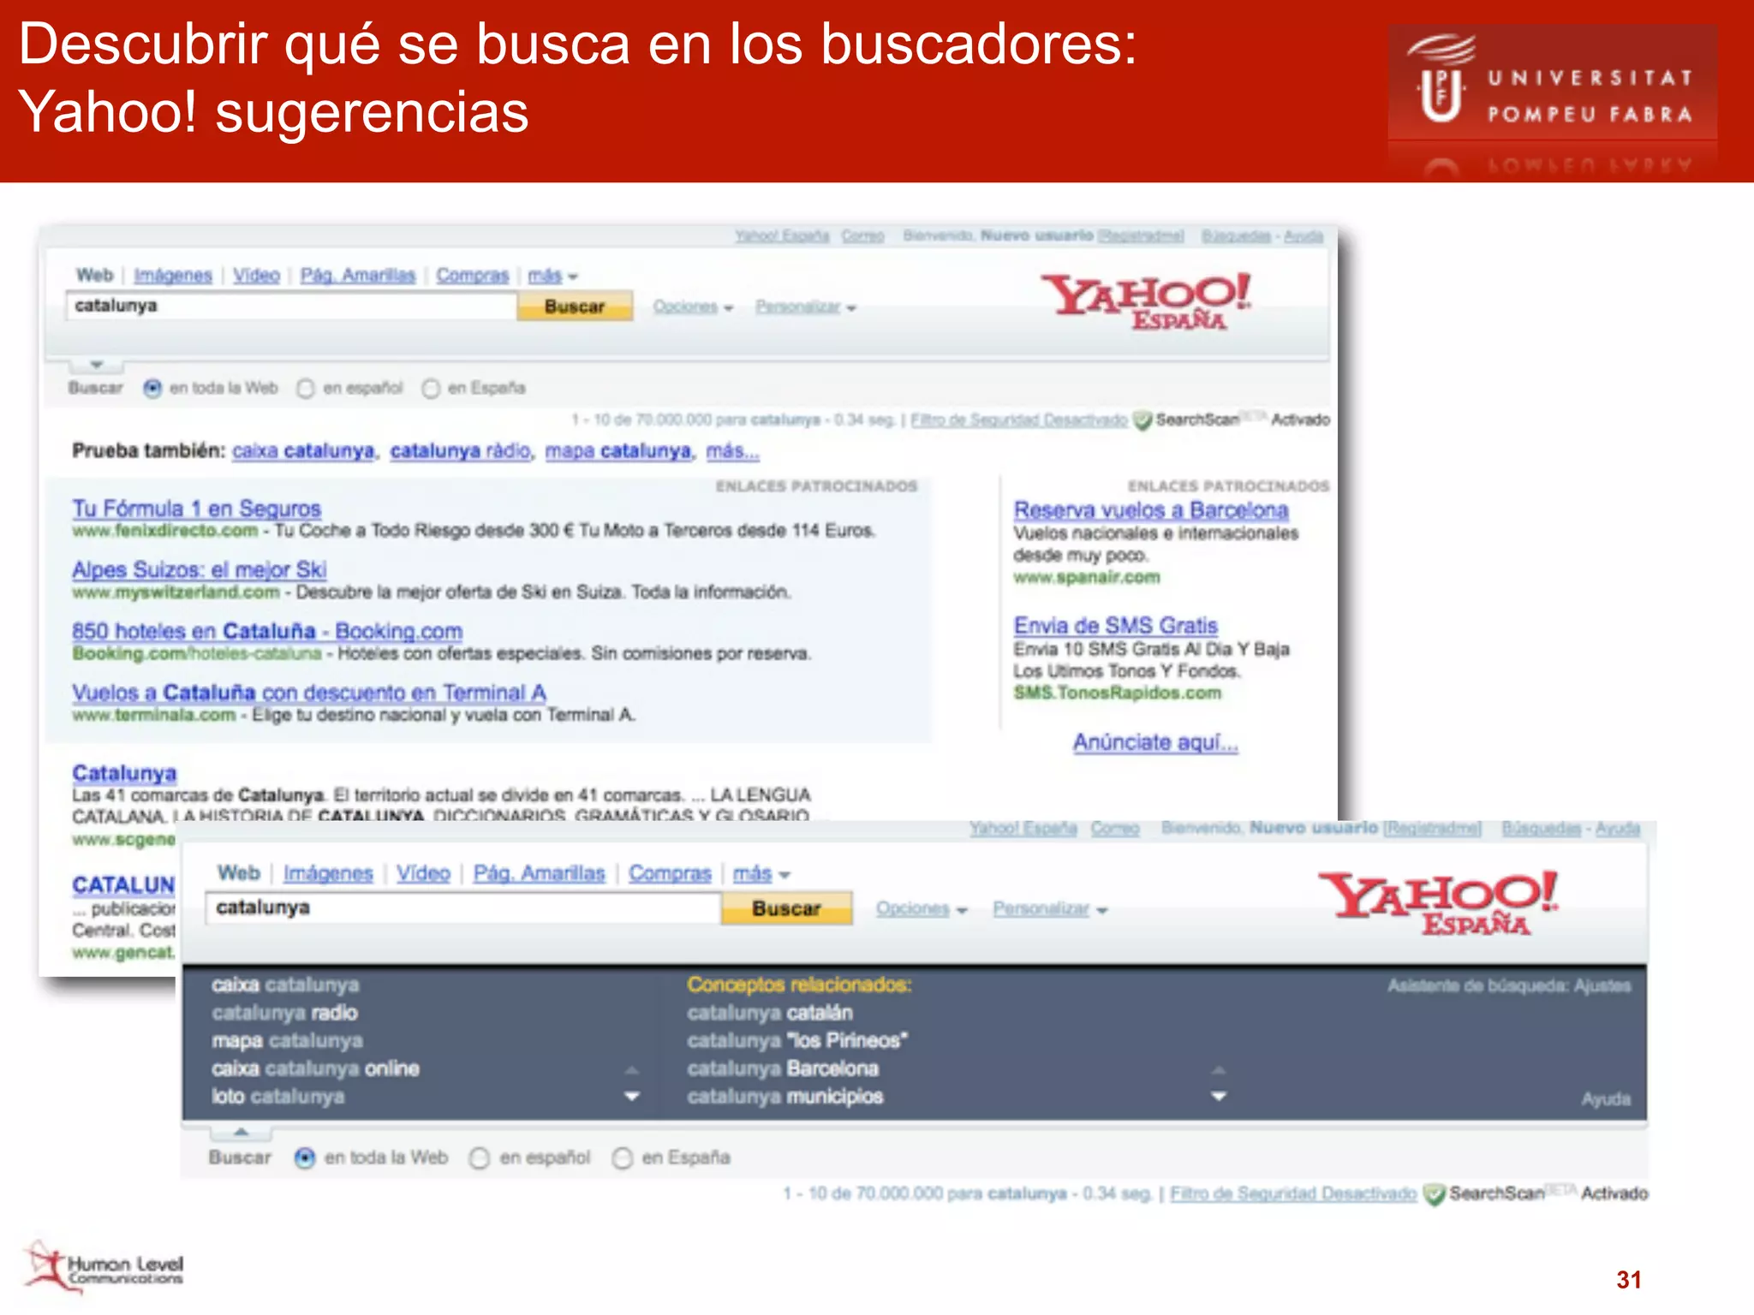The height and width of the screenshot is (1315, 1754).
Task: Open the 'Catalunya' organic result title
Action: click(x=124, y=773)
